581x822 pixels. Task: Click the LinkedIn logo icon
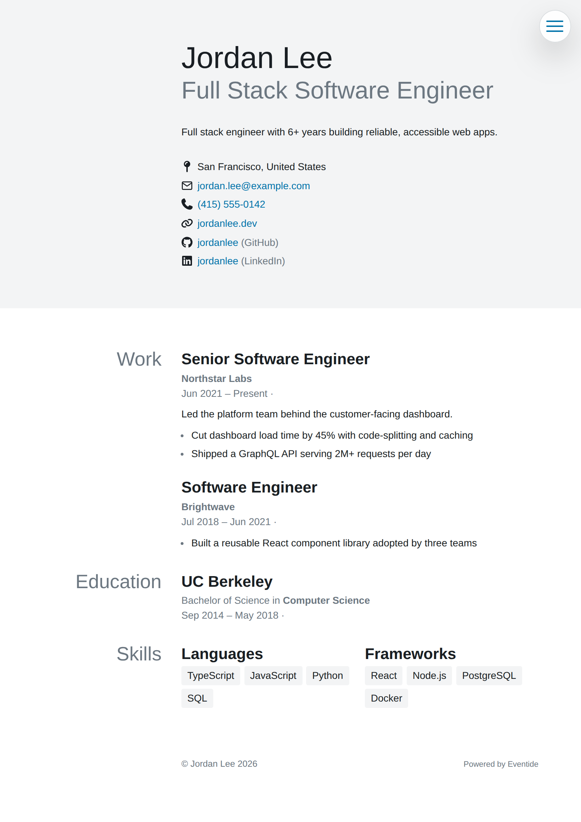187,261
